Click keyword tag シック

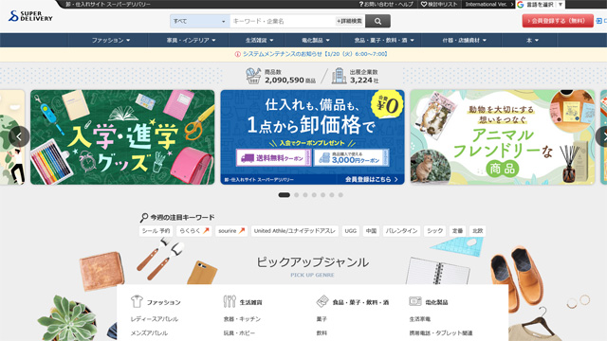tap(434, 231)
